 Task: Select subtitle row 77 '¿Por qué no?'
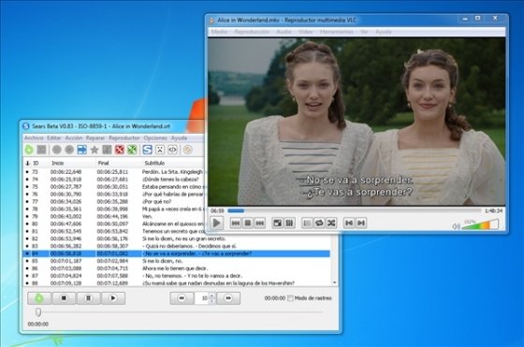(113, 201)
